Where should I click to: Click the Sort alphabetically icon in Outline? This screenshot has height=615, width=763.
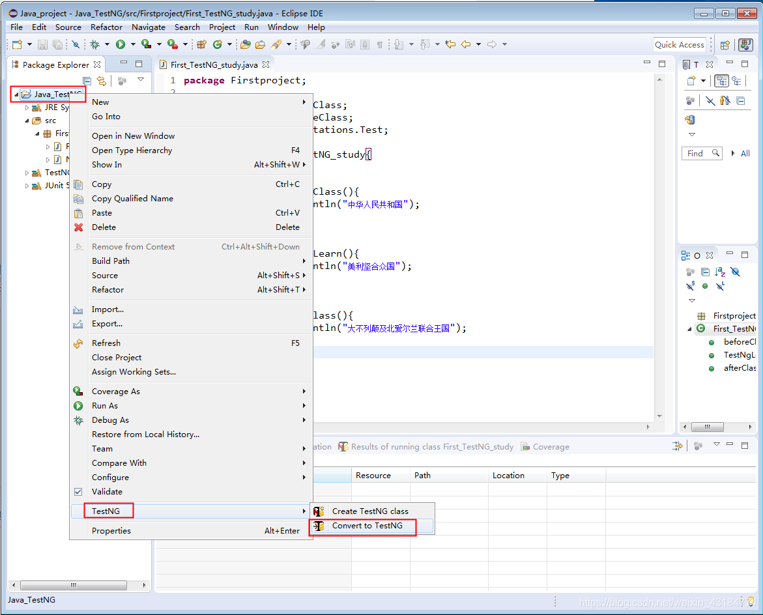coord(720,272)
